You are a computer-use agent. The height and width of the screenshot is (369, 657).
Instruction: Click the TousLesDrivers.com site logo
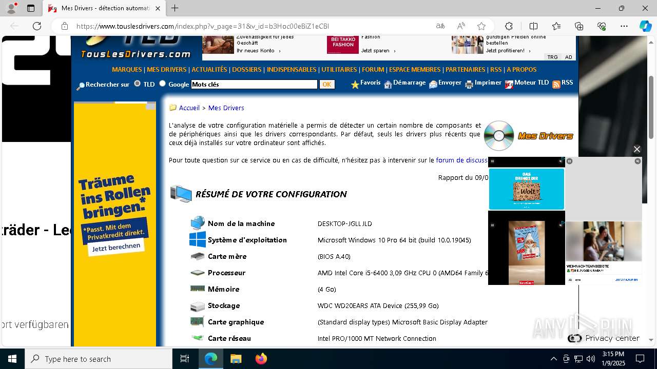[x=136, y=47]
